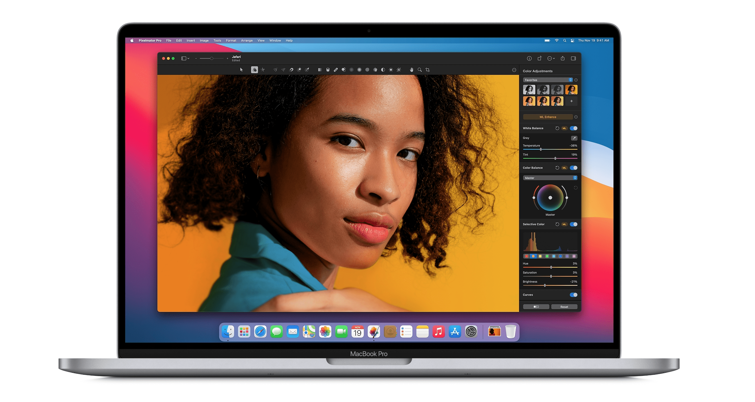Select the sun-shaped Lighten tool
The image size is (755, 402).
click(391, 70)
